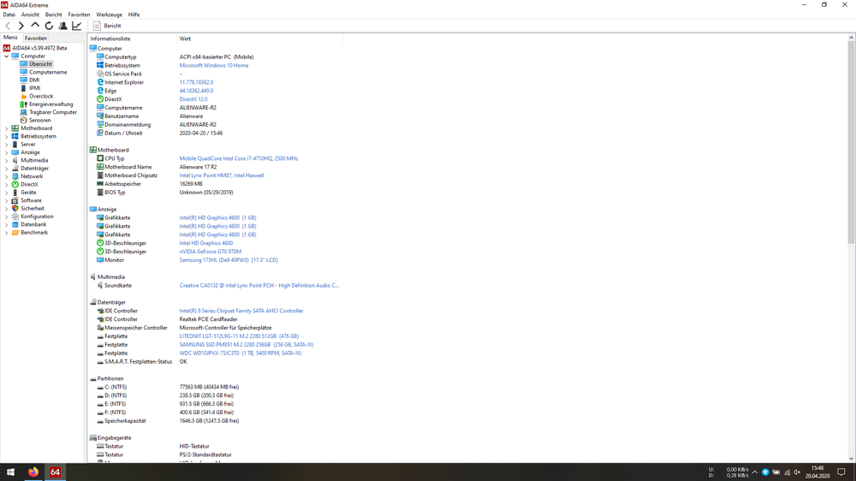Refresh the page using the toolbar icon

click(49, 26)
